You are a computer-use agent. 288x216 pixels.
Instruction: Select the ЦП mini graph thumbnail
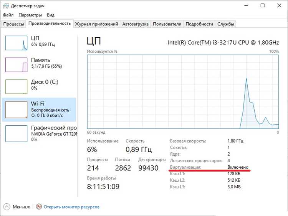(x=17, y=43)
